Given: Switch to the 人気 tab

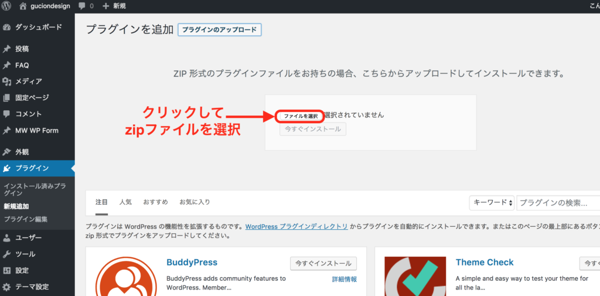Looking at the screenshot, I should [125, 202].
